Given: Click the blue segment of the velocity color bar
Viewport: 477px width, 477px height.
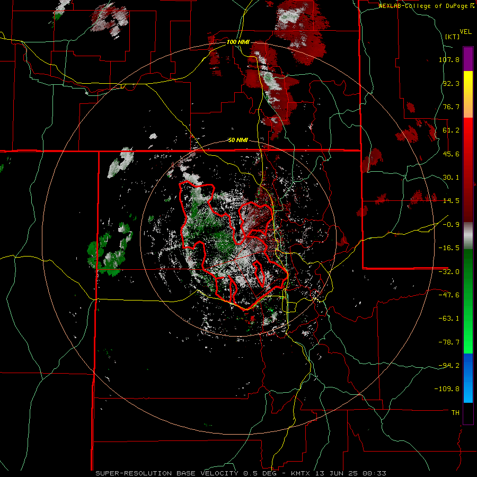Looking at the screenshot, I should point(468,378).
